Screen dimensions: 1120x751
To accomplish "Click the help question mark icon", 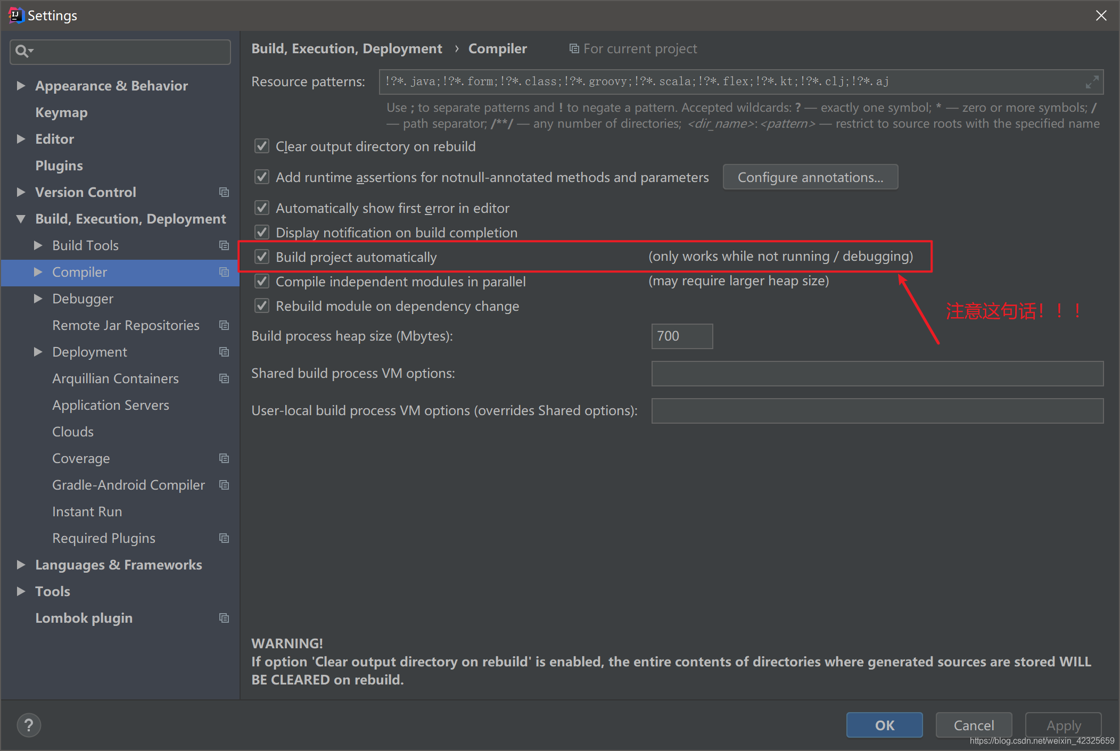I will 29,725.
